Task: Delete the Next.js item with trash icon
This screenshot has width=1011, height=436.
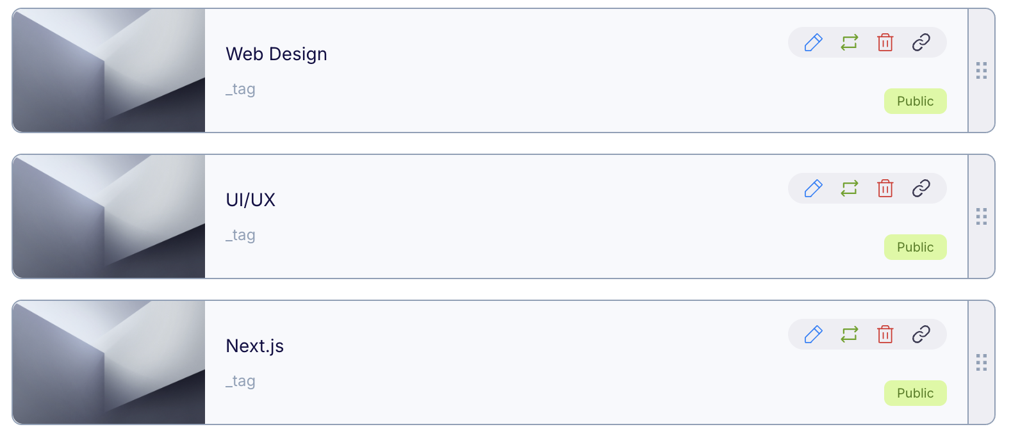Action: click(x=885, y=334)
